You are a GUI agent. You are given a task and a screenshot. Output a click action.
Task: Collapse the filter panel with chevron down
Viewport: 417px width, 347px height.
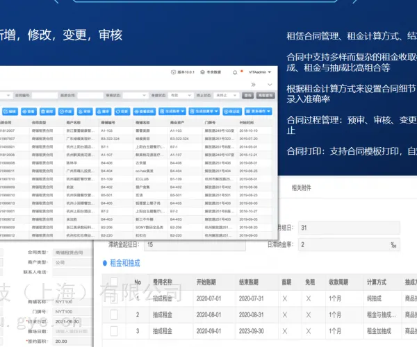click(x=270, y=85)
